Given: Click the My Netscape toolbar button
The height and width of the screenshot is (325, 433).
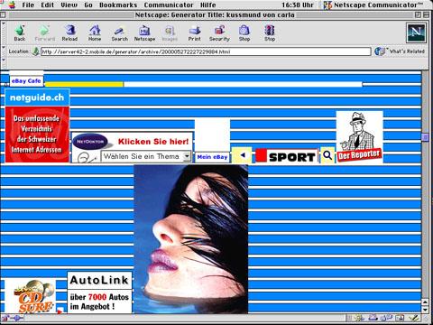Looking at the screenshot, I should (144, 32).
